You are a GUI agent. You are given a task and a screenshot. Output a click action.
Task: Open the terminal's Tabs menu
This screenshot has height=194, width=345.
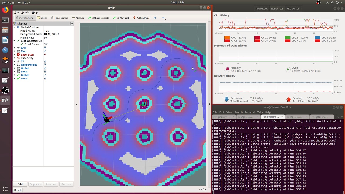pyautogui.click(x=260, y=112)
